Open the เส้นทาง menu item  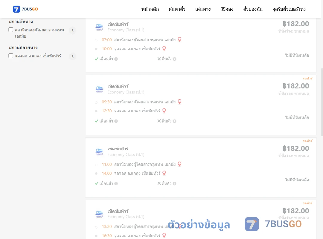203,9
